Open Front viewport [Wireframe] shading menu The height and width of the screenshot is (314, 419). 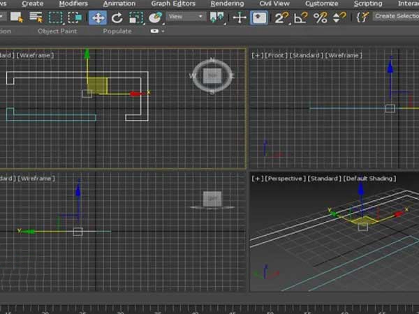click(344, 56)
